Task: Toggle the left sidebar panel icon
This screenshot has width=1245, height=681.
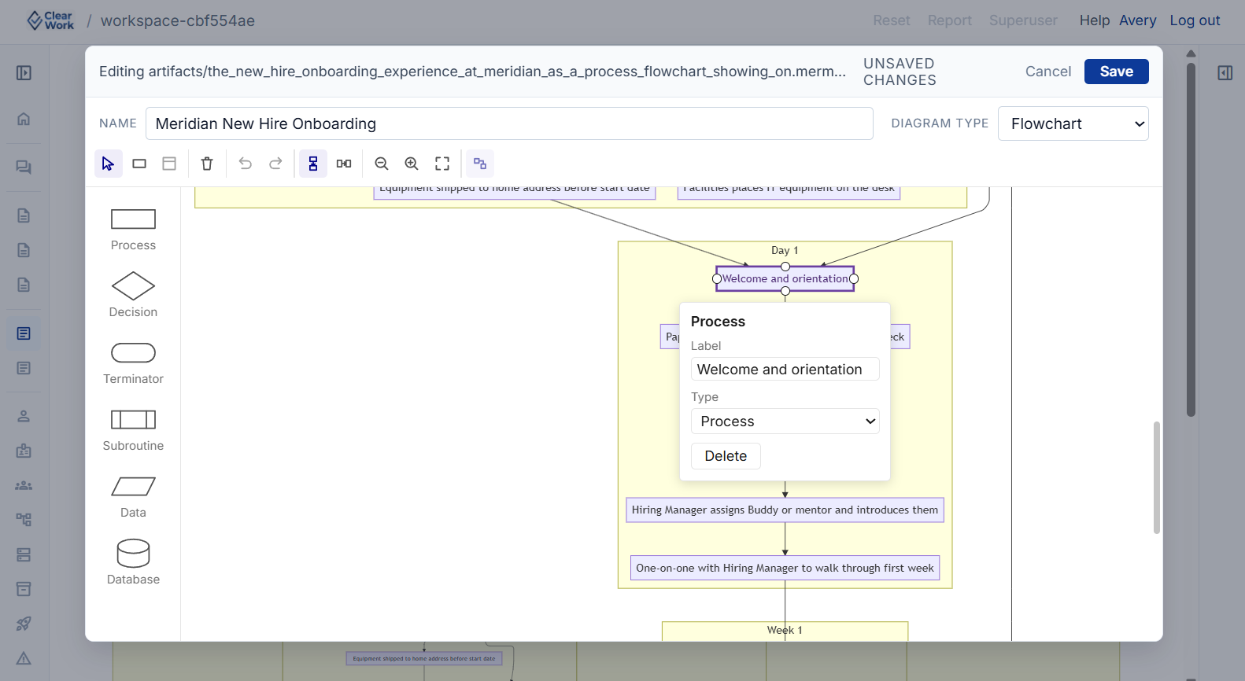Action: 24,73
